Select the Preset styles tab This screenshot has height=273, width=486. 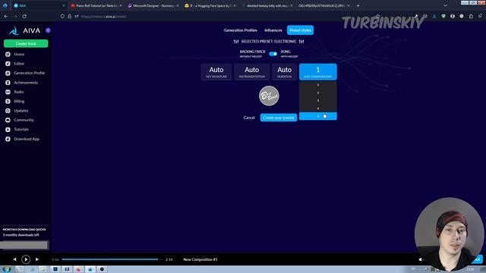[300, 30]
